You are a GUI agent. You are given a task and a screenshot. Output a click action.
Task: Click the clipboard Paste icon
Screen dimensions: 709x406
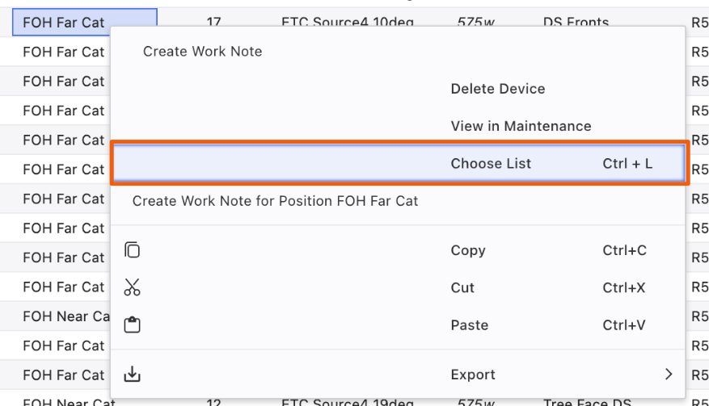[x=132, y=325]
